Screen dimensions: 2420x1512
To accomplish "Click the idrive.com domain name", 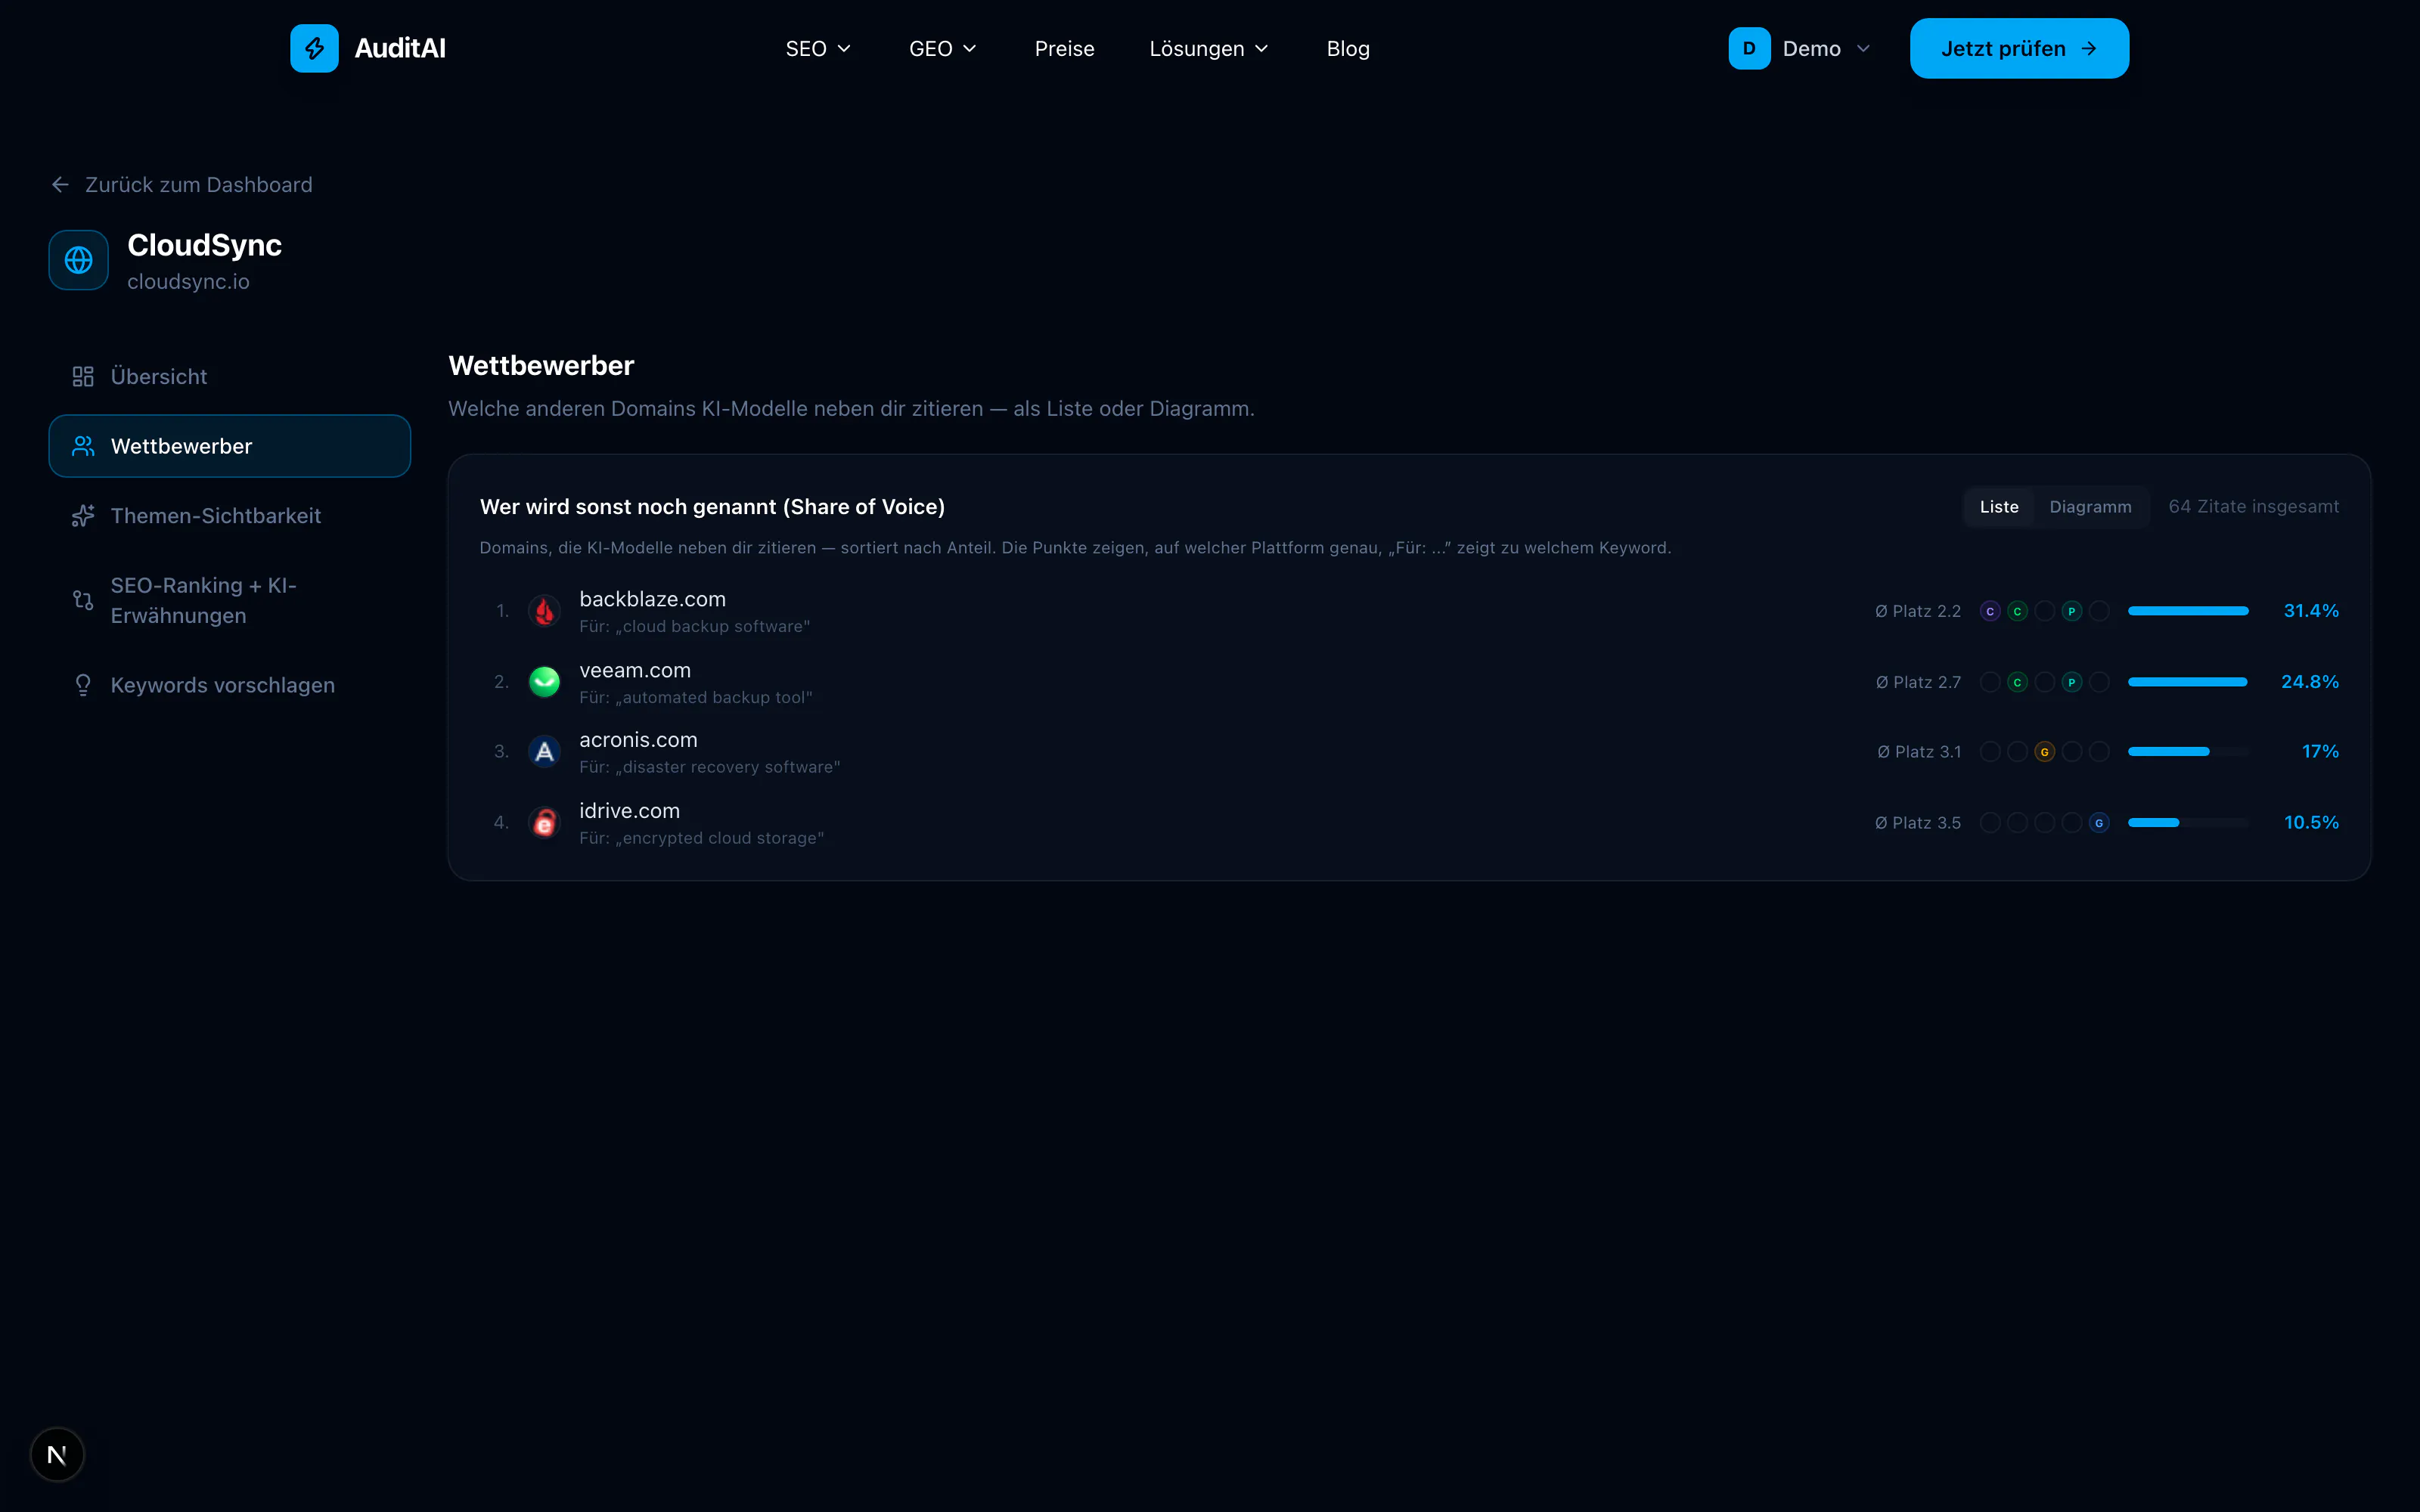I will [x=629, y=811].
